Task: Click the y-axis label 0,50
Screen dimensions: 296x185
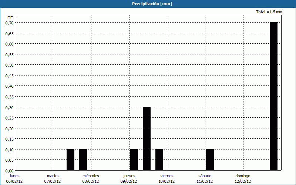Action: coord(9,65)
